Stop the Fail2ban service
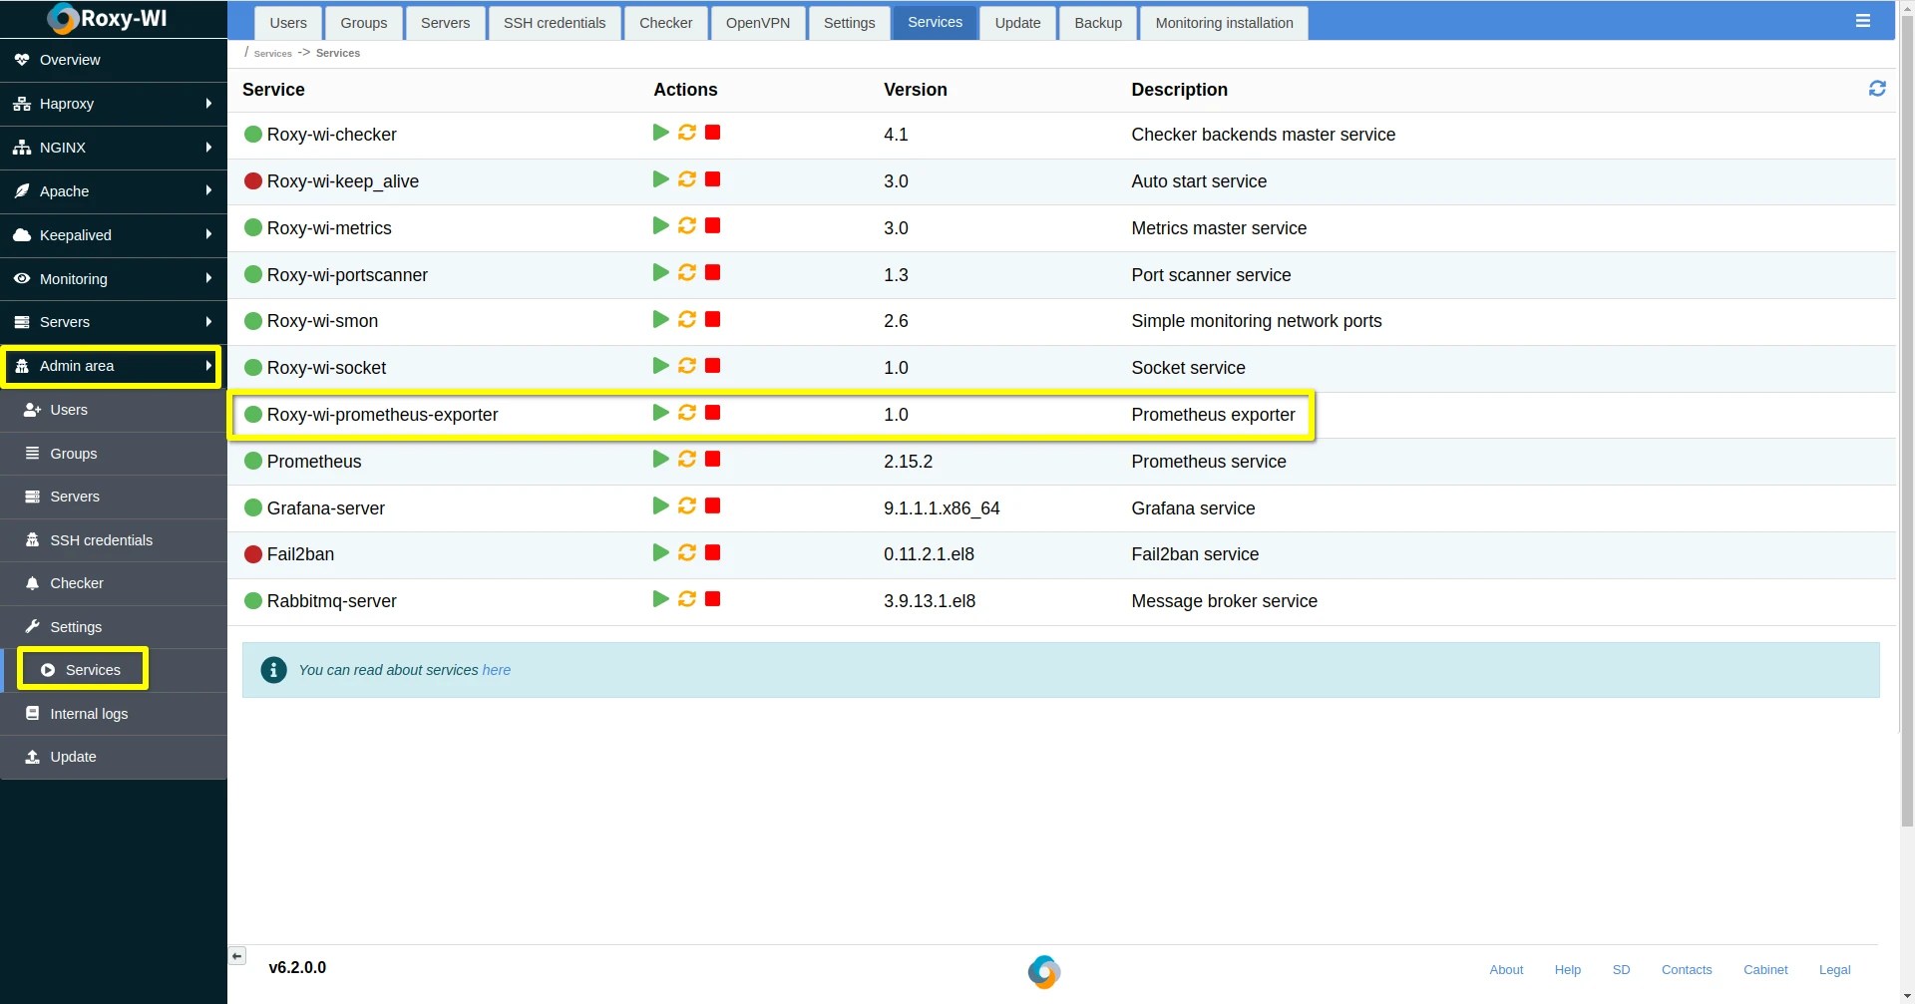Image resolution: width=1915 pixels, height=1004 pixels. (x=712, y=552)
